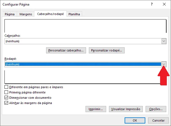
Task: Confirm with the OK button
Action: point(135,120)
